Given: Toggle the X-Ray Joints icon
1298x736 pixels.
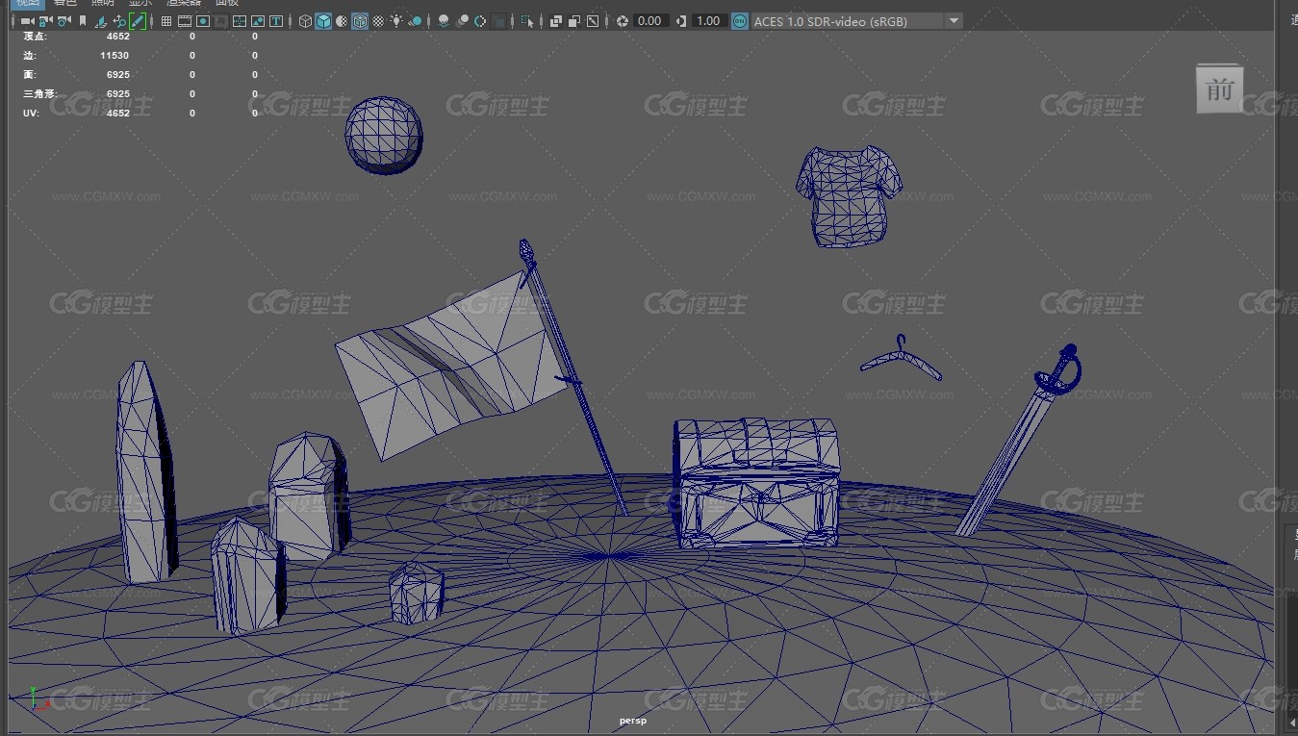Looking at the screenshot, I should coord(592,20).
